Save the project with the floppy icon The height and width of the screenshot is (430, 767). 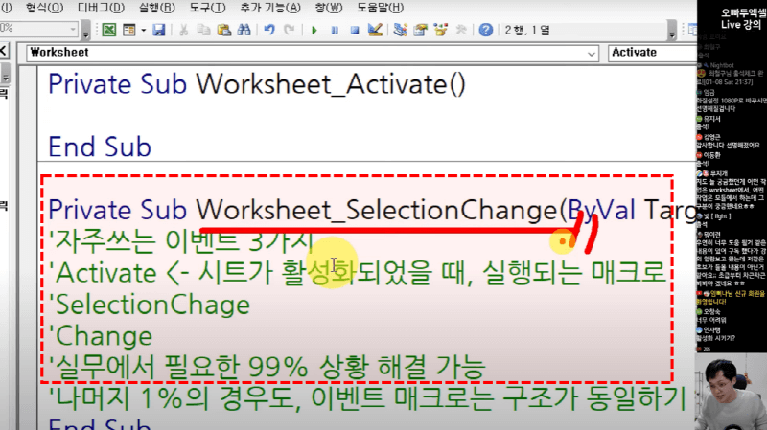pos(158,30)
